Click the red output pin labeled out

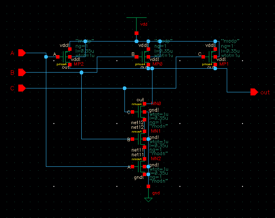point(254,92)
